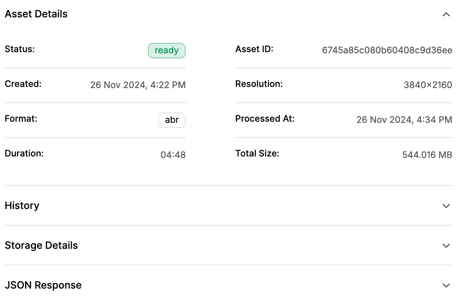Click the Asset ID label
The width and height of the screenshot is (464, 306).
(254, 49)
